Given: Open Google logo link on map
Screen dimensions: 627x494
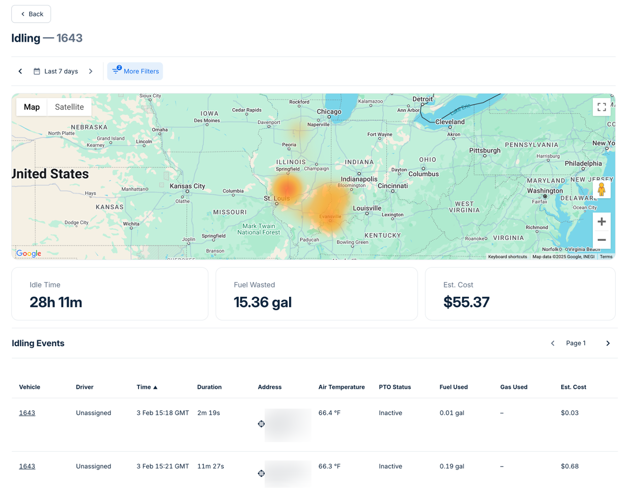Looking at the screenshot, I should pos(28,253).
